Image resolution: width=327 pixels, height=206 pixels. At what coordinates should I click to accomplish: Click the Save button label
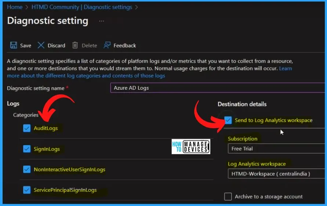[26, 46]
